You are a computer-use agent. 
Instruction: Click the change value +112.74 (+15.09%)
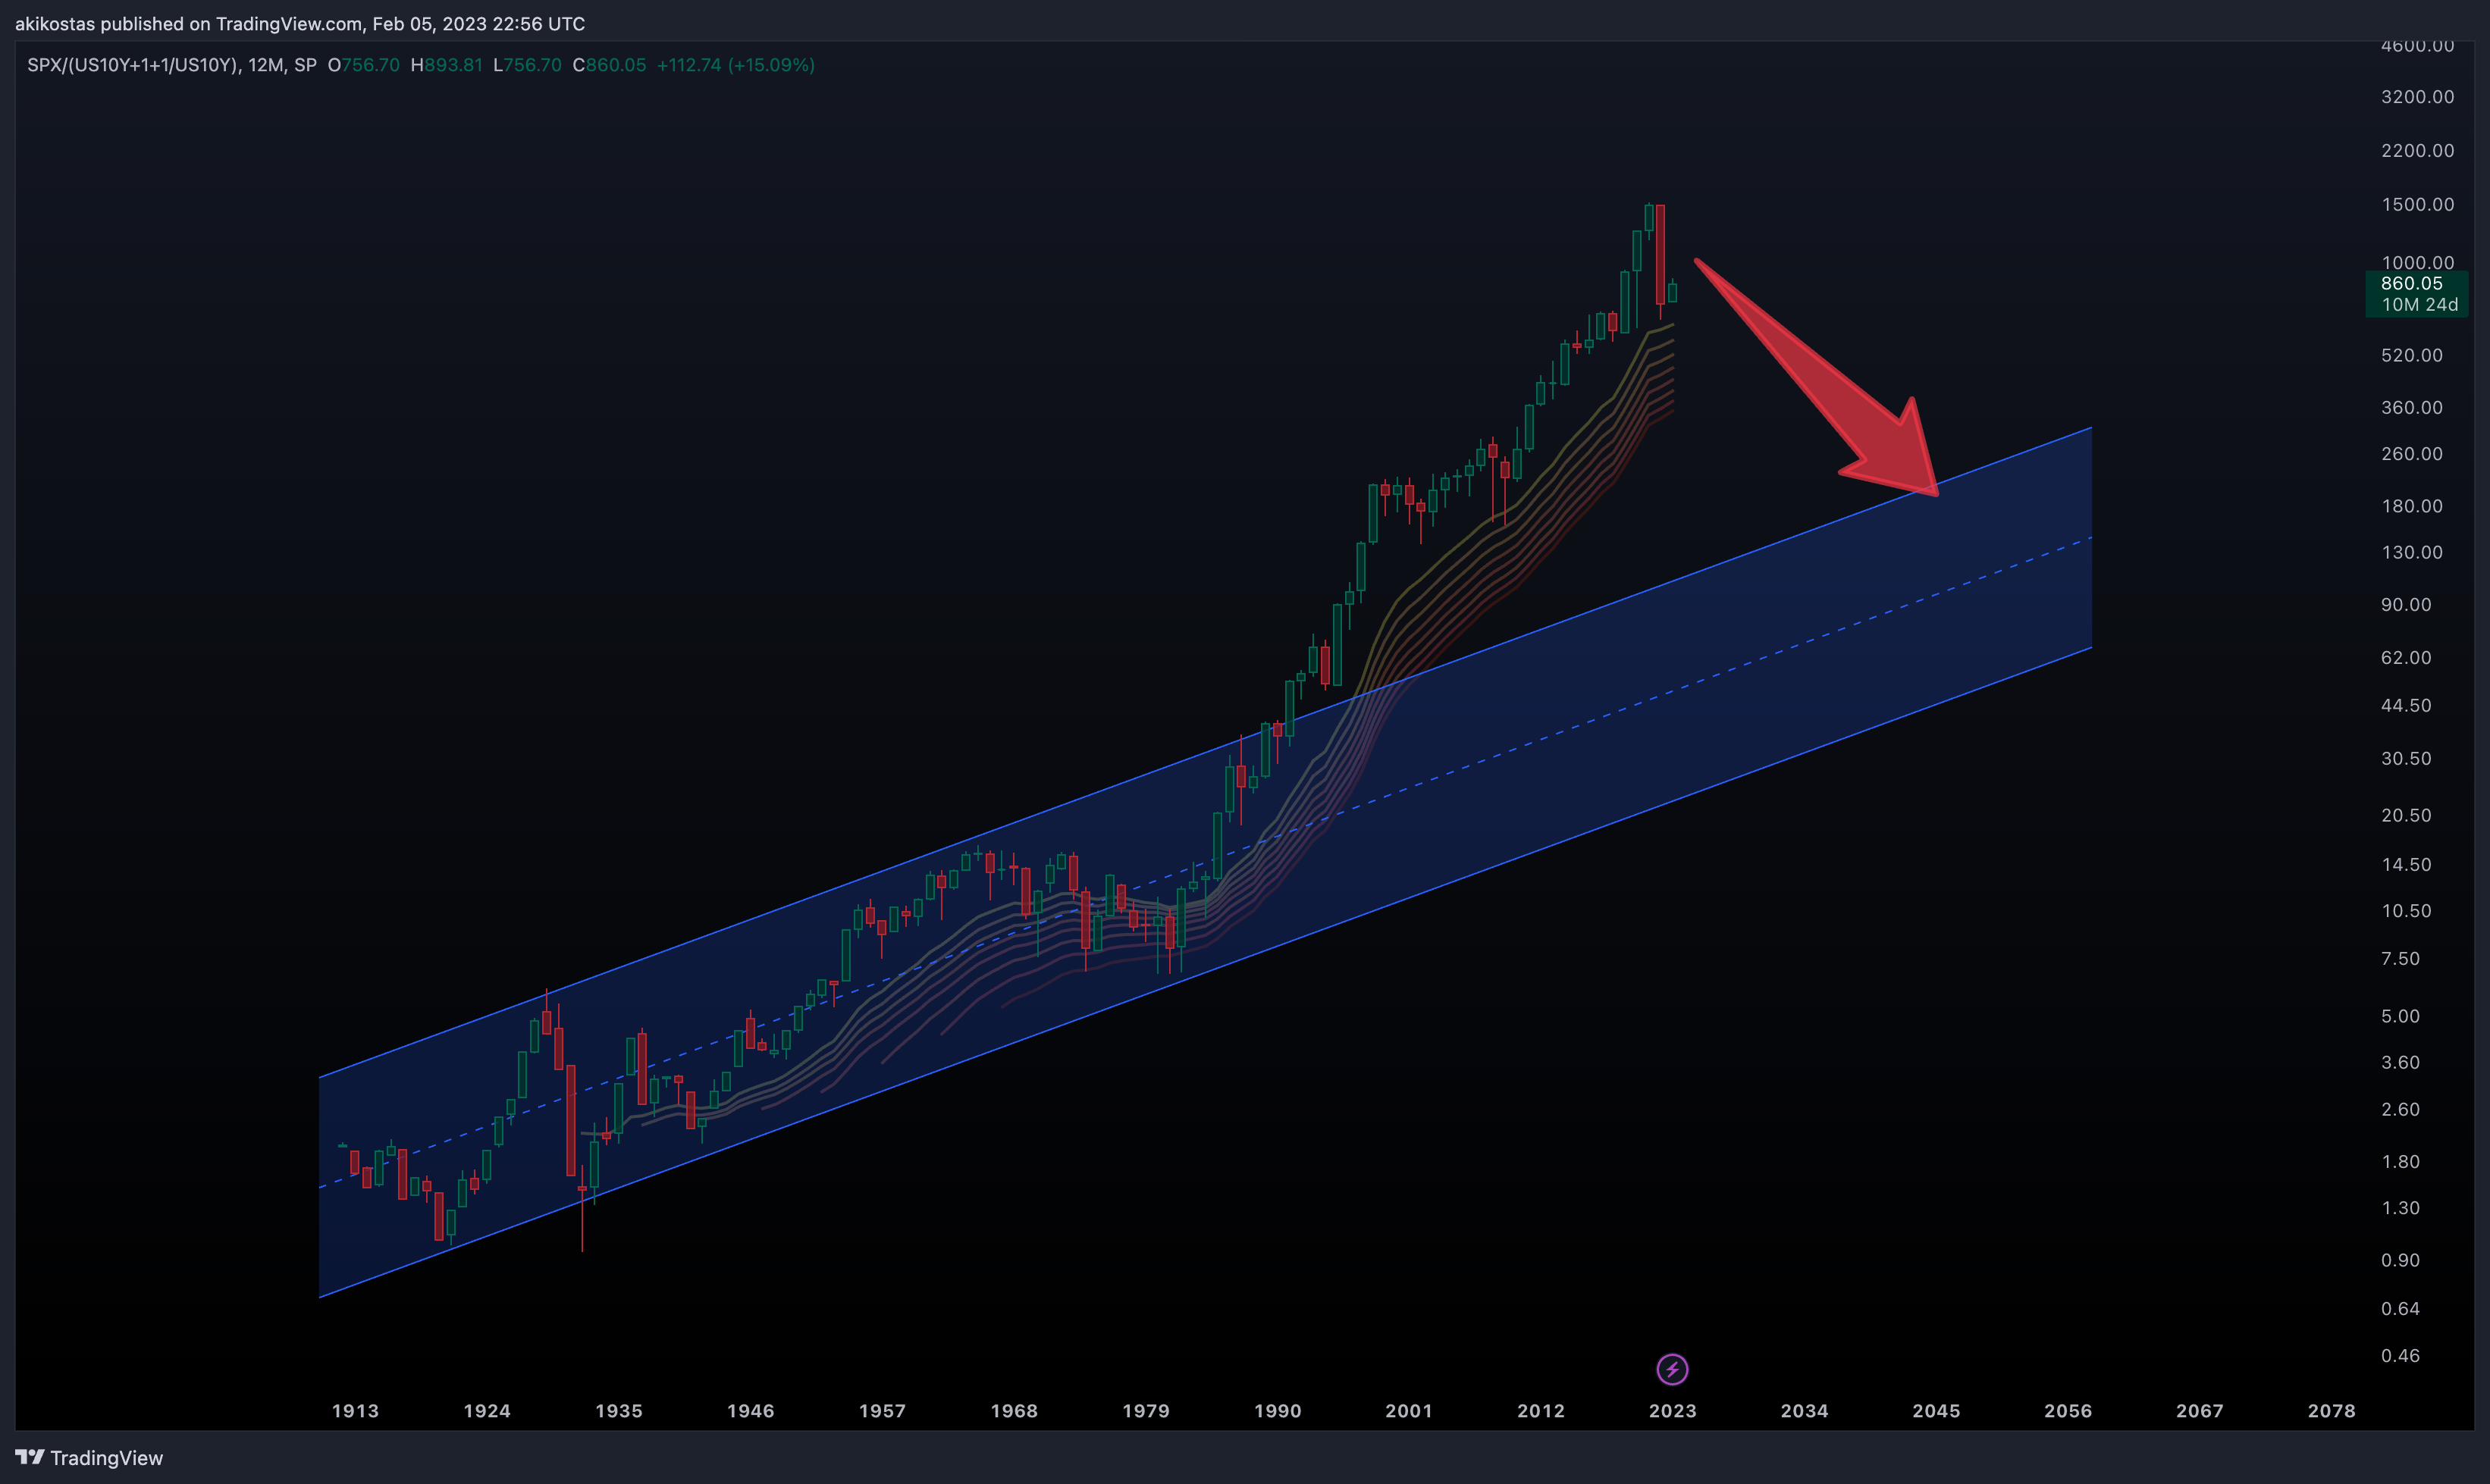tap(735, 65)
